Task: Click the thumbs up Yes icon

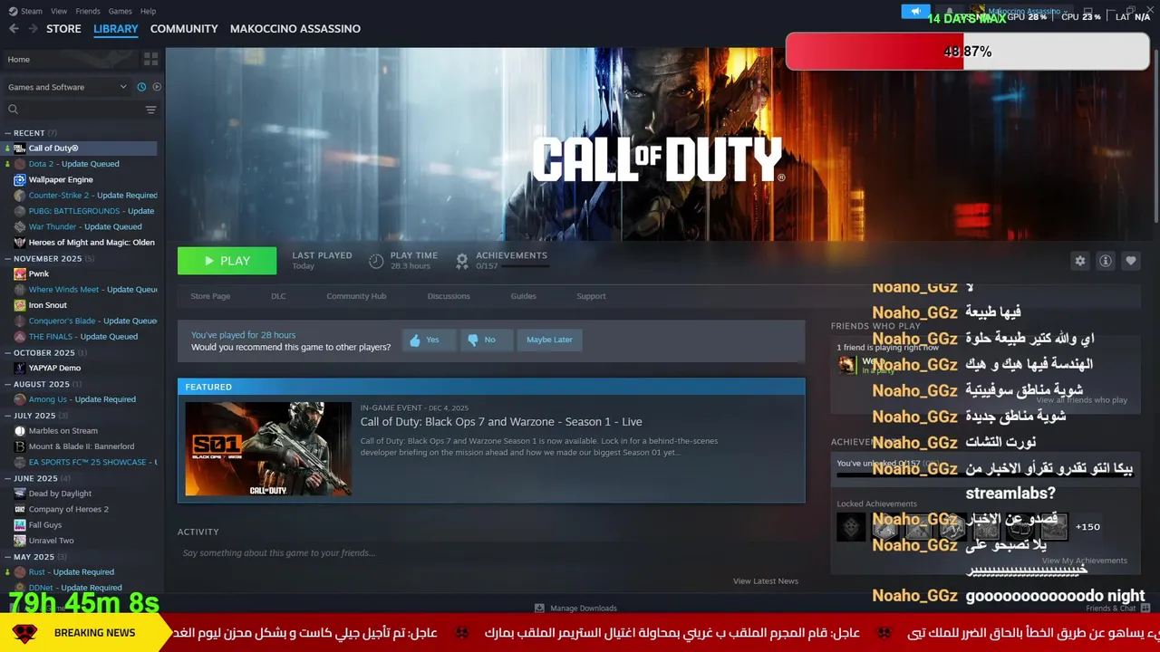Action: pyautogui.click(x=415, y=340)
